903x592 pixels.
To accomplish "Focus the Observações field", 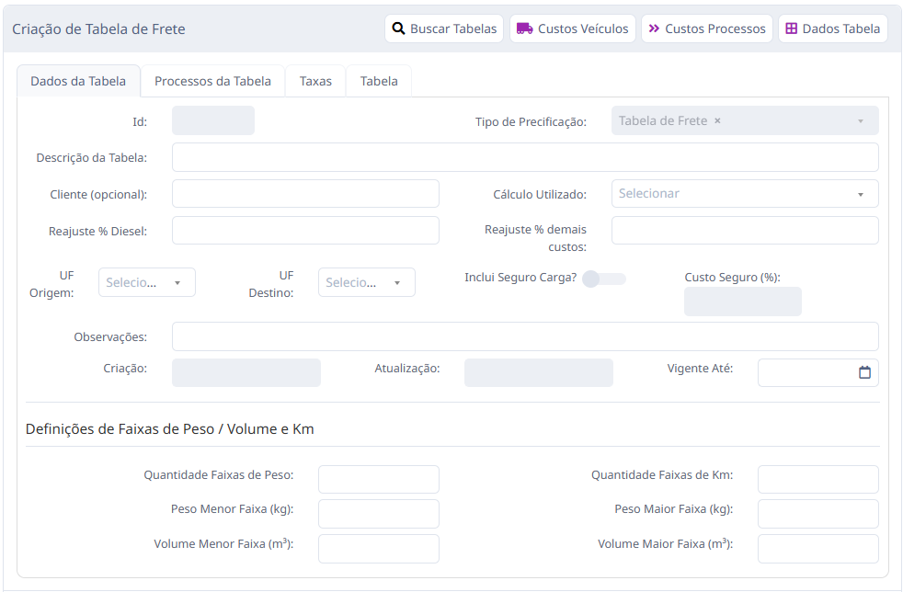I will [525, 336].
